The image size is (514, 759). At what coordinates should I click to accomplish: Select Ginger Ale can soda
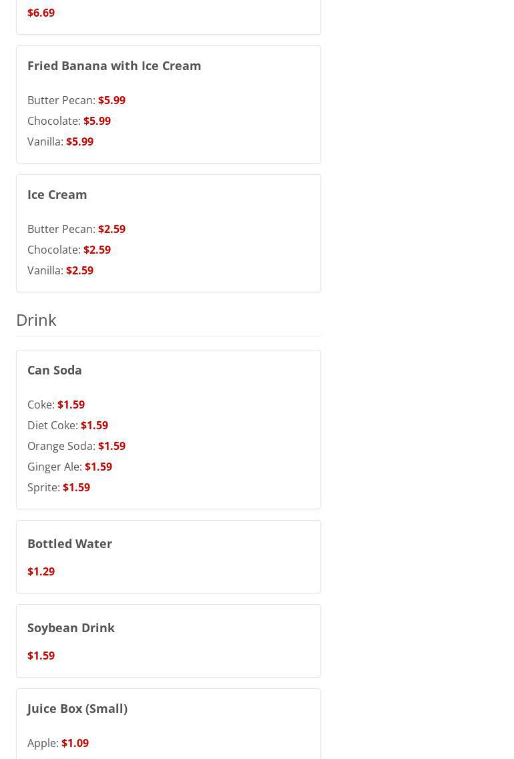click(x=69, y=467)
